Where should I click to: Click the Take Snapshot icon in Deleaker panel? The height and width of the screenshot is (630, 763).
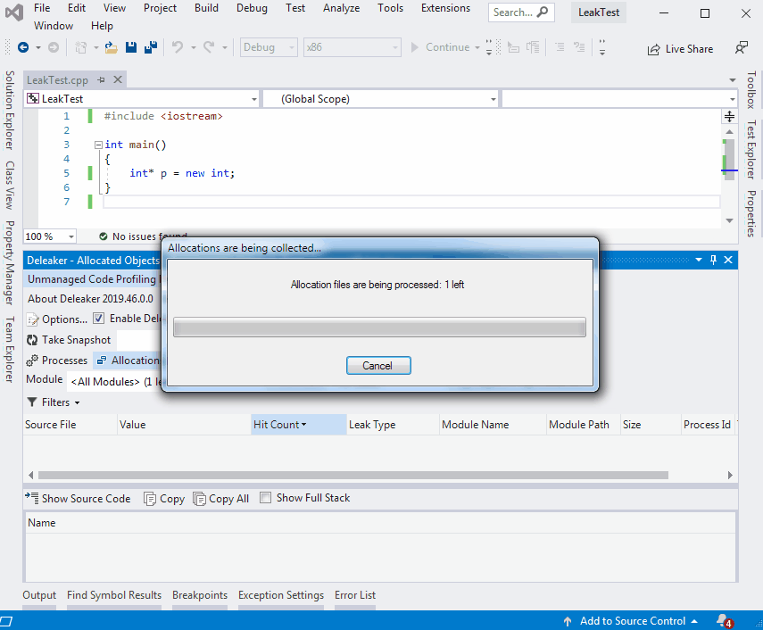coord(31,339)
